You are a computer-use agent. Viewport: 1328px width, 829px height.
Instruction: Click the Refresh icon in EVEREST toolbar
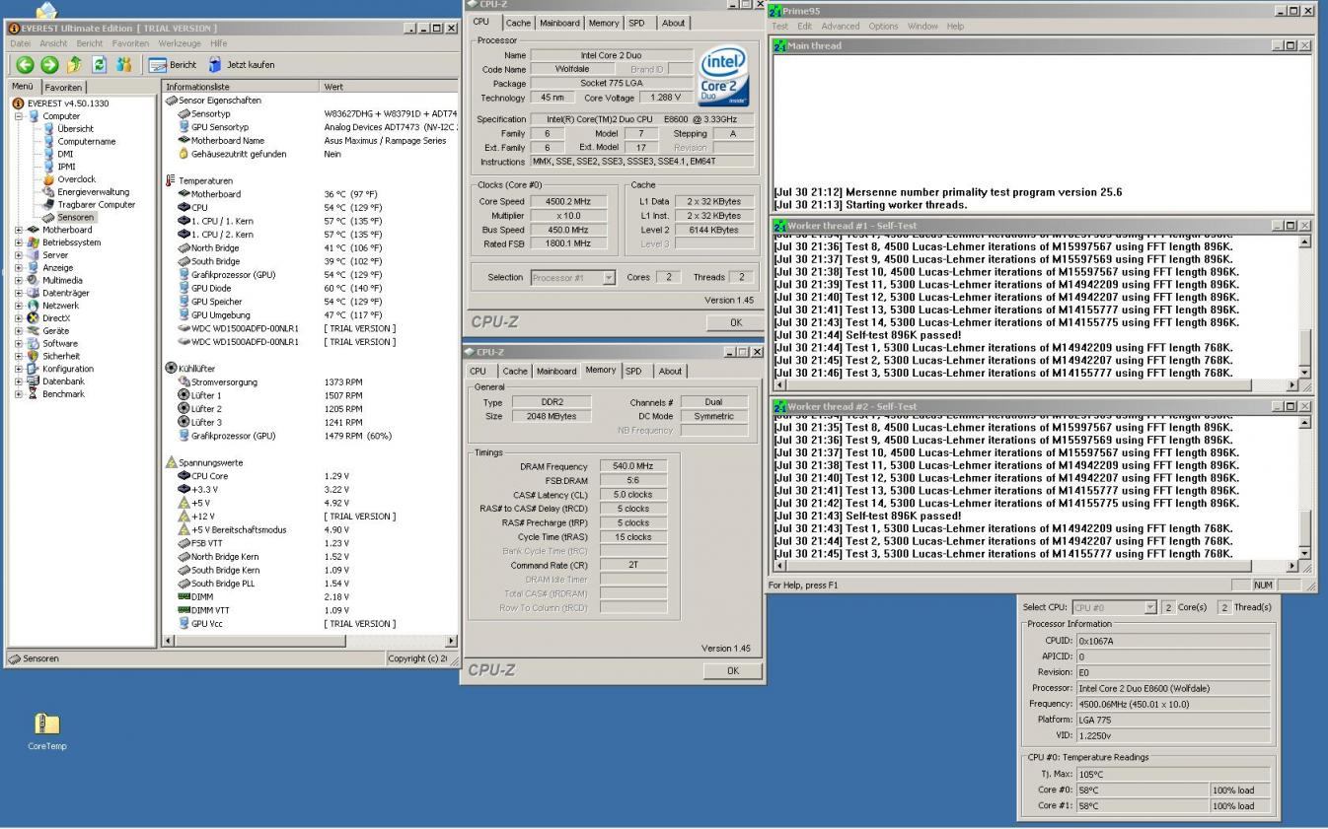(x=99, y=64)
